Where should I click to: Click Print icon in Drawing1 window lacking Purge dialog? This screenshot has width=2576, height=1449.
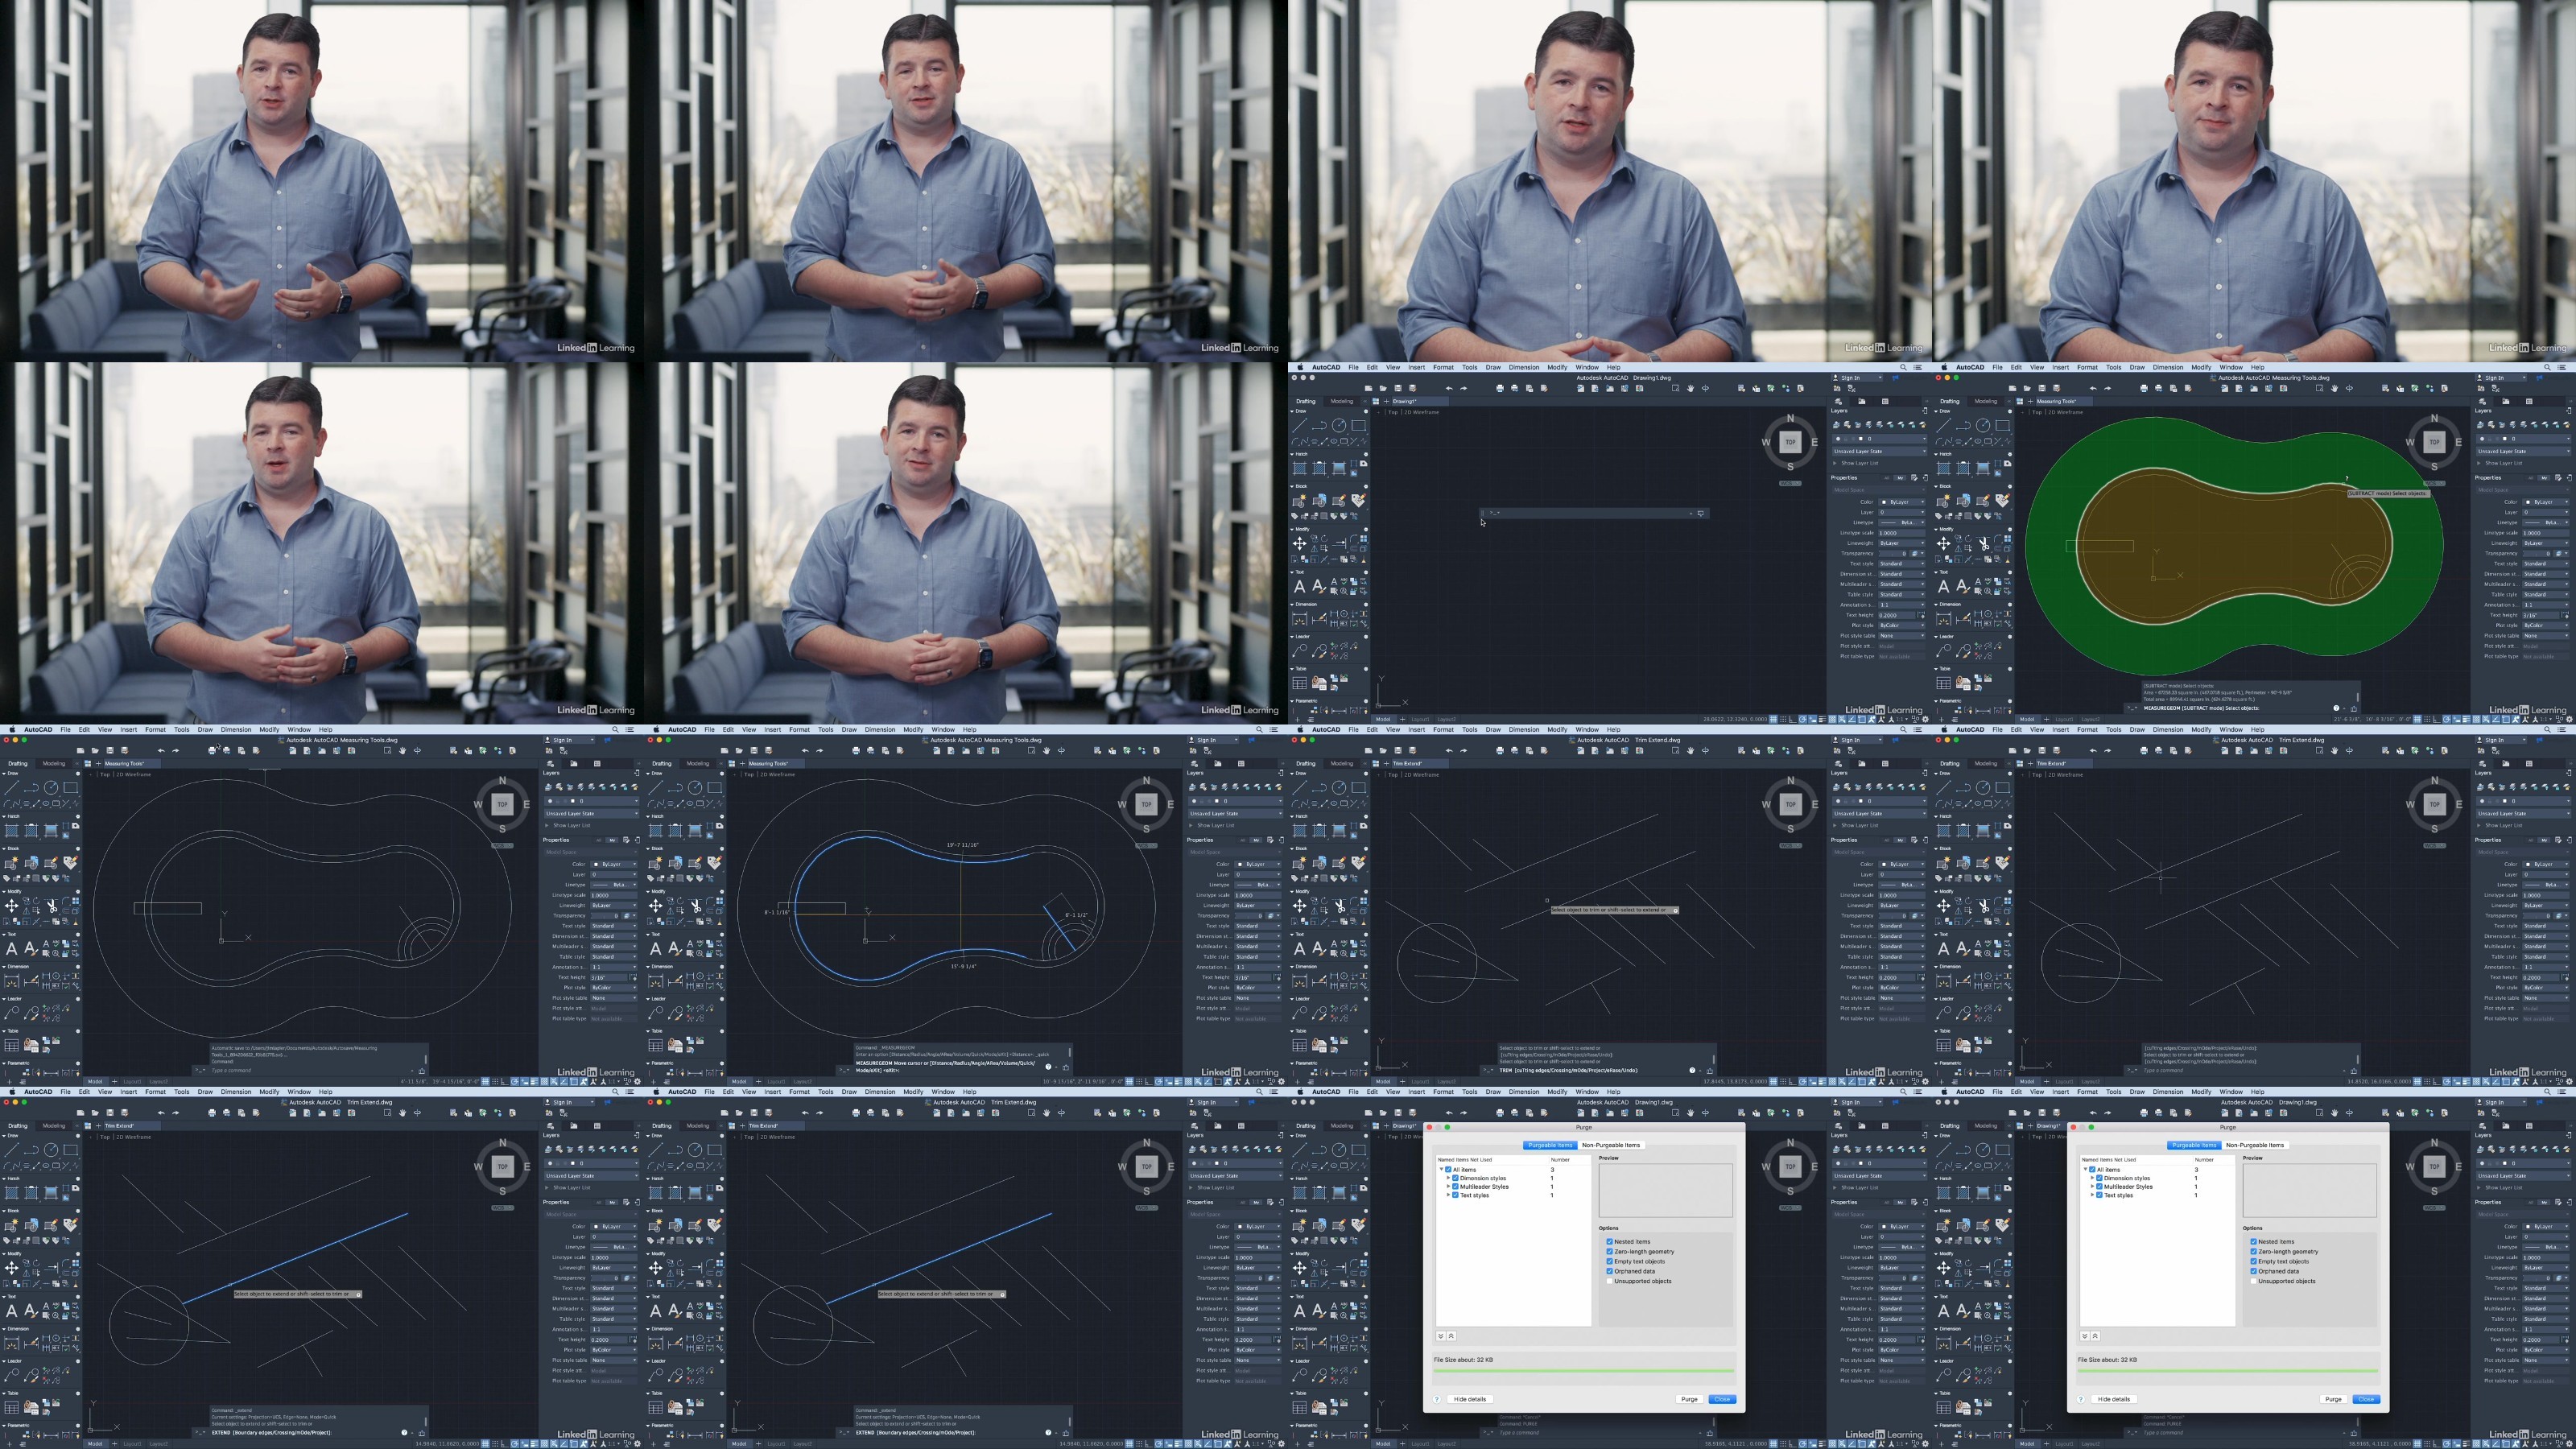[1499, 388]
